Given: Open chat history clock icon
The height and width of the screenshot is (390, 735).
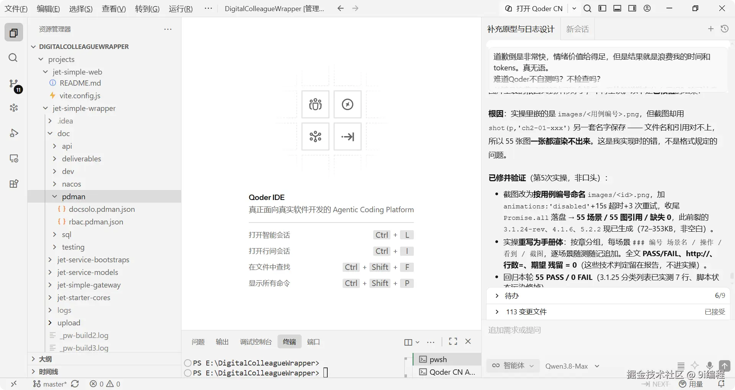Looking at the screenshot, I should click(x=725, y=29).
